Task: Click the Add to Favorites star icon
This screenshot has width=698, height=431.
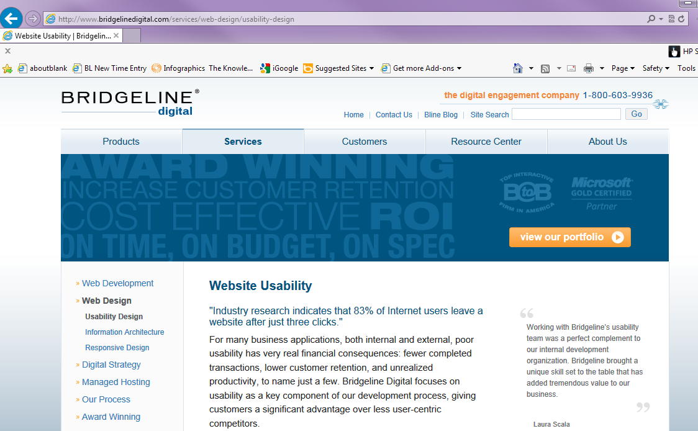Action: (7, 68)
